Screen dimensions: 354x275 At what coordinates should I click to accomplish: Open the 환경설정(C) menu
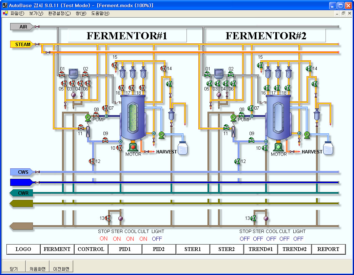click(59, 14)
